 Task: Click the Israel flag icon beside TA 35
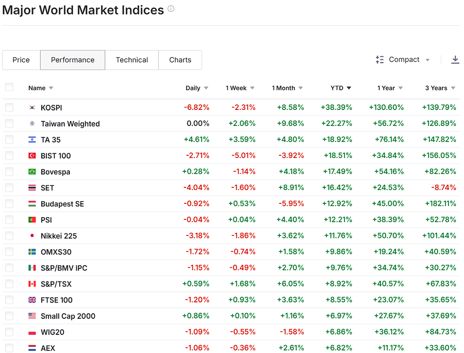tap(32, 140)
